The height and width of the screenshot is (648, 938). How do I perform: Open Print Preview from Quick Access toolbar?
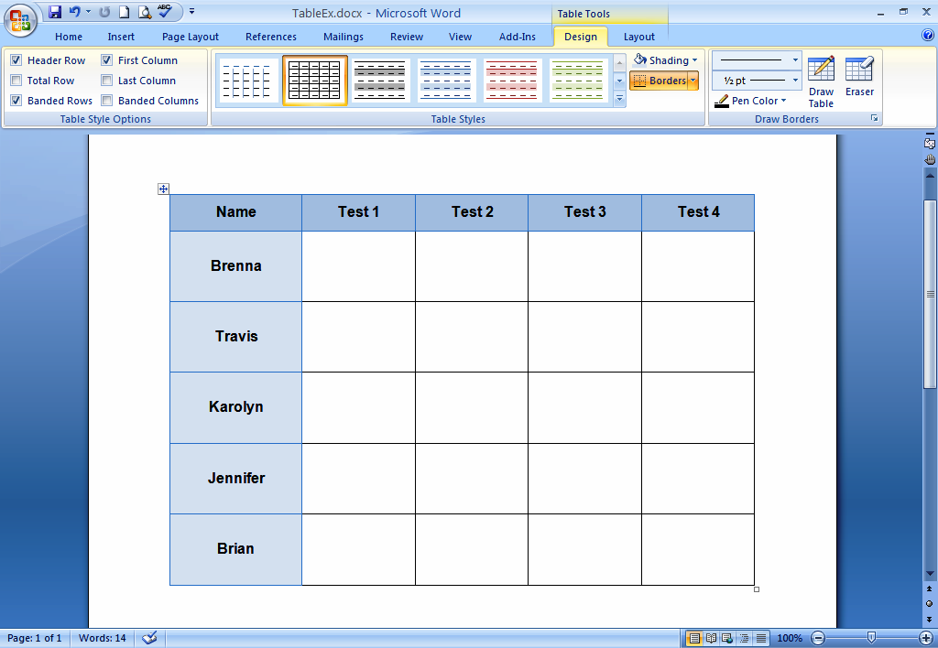[x=144, y=12]
